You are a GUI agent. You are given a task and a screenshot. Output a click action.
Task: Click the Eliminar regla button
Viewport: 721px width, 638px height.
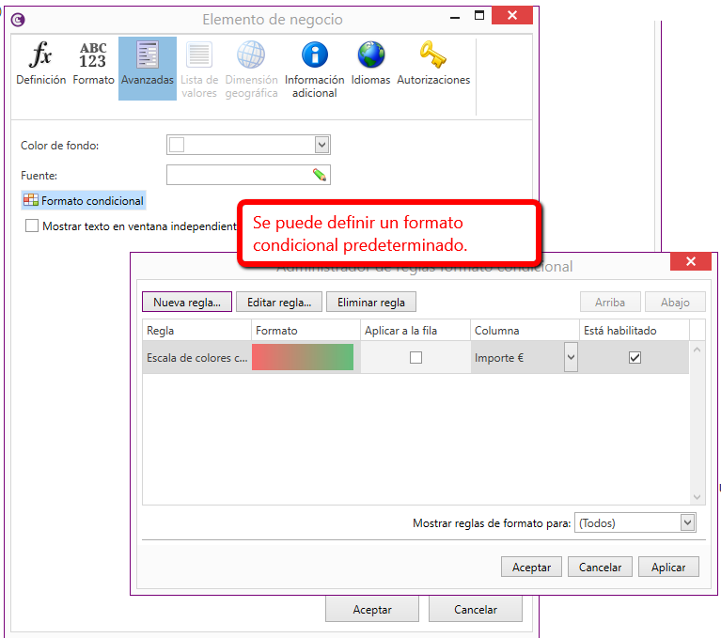click(x=371, y=302)
